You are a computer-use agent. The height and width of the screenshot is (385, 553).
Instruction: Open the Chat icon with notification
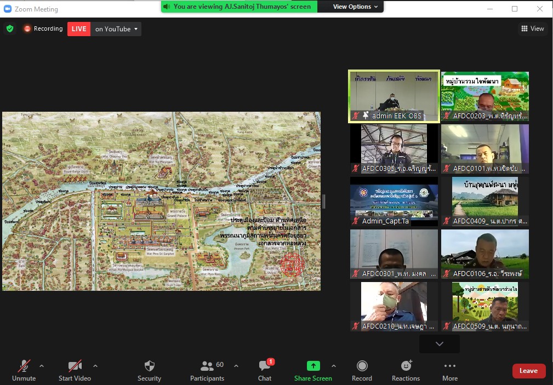click(x=265, y=366)
